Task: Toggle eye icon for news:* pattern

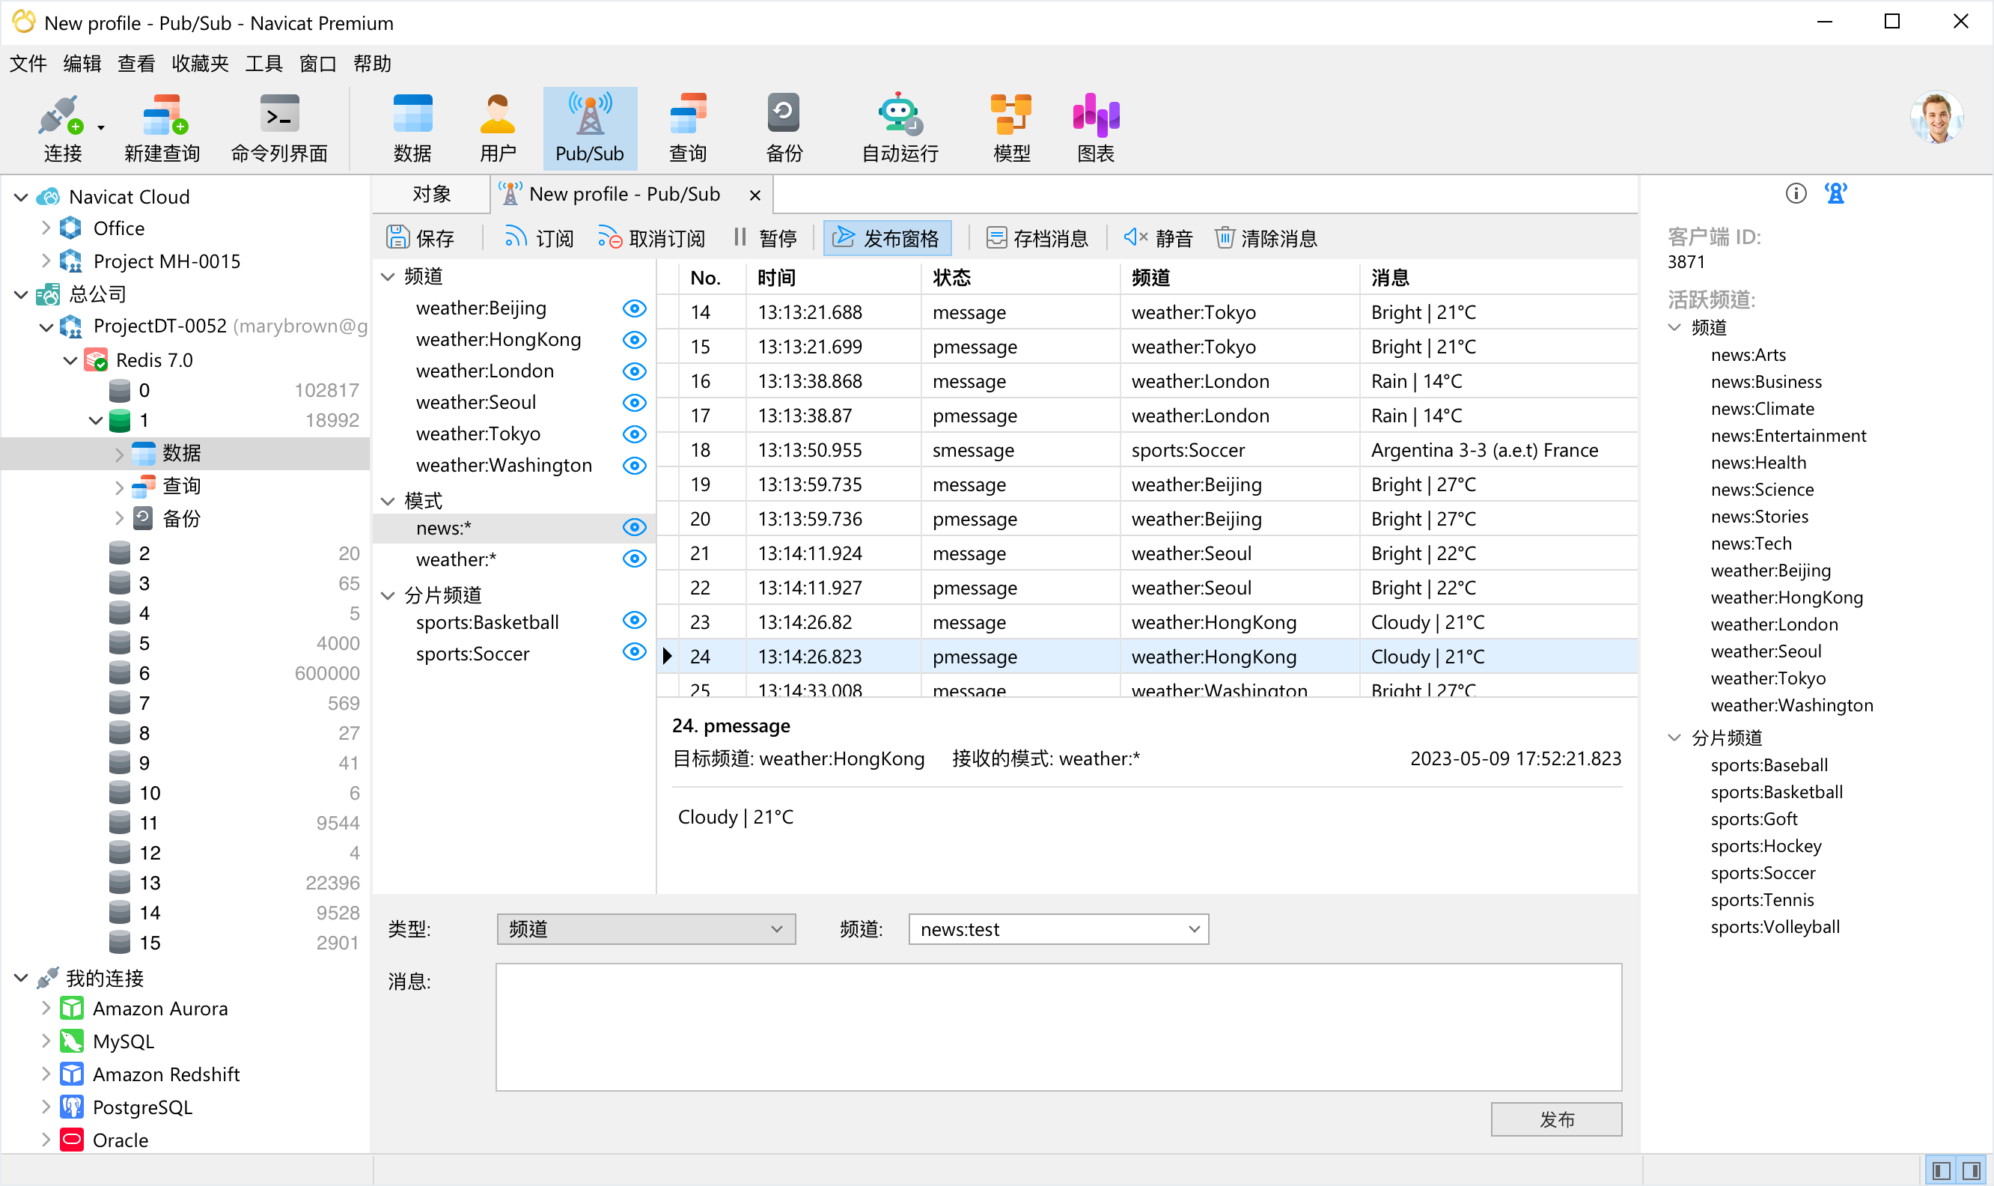Action: tap(634, 527)
